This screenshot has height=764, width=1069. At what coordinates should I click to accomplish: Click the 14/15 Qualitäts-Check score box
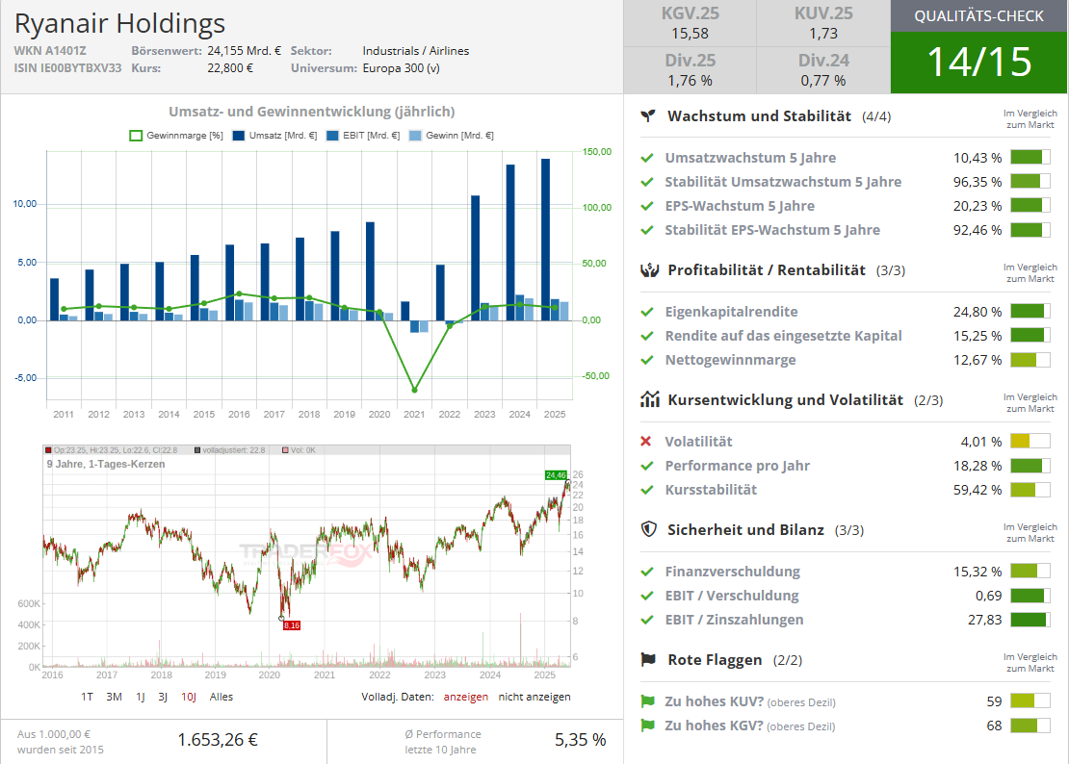coord(979,62)
